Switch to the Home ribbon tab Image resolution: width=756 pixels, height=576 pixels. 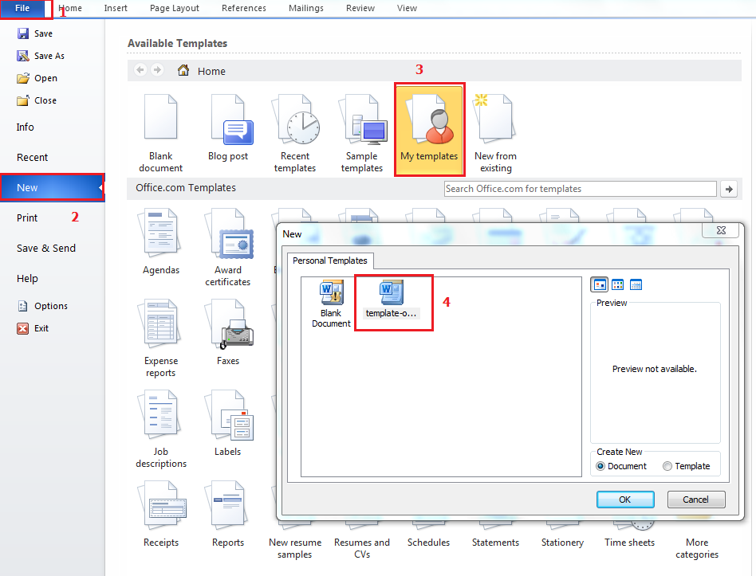click(x=70, y=8)
